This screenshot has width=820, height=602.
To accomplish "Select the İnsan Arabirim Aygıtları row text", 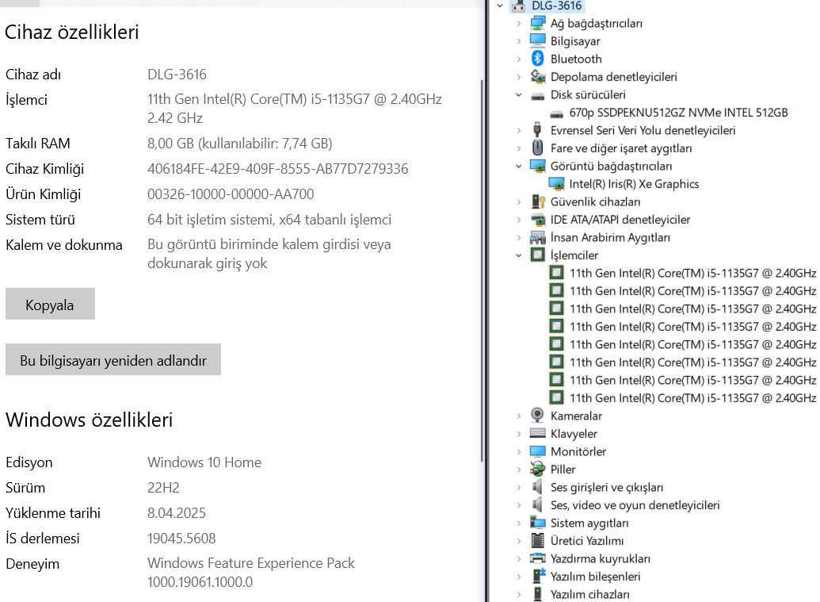I will pyautogui.click(x=610, y=238).
